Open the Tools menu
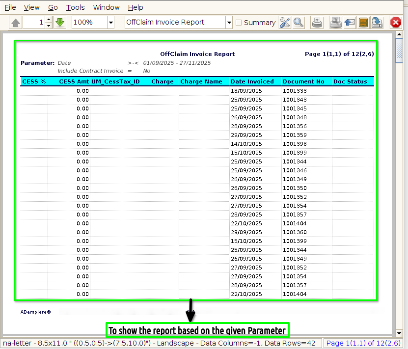 tap(75, 7)
